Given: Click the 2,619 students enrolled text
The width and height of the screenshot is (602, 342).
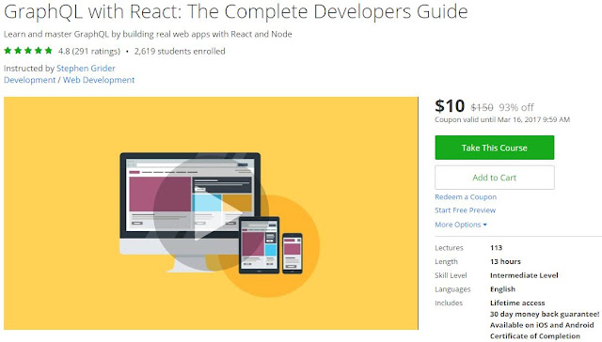Looking at the screenshot, I should [x=180, y=51].
